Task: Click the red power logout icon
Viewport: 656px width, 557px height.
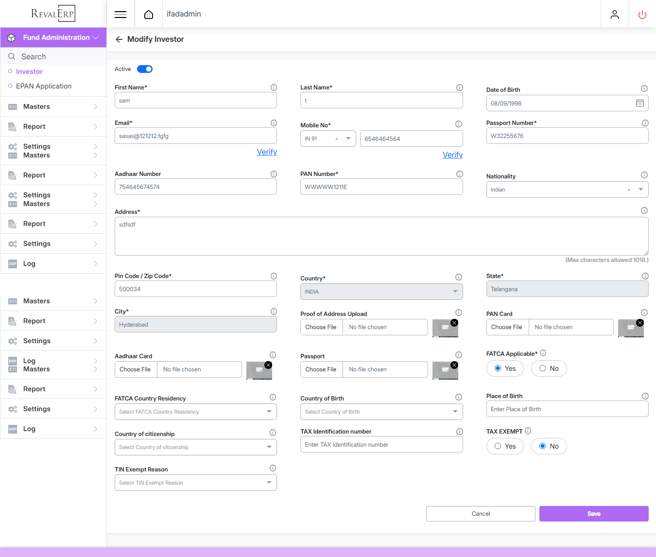Action: pyautogui.click(x=642, y=14)
